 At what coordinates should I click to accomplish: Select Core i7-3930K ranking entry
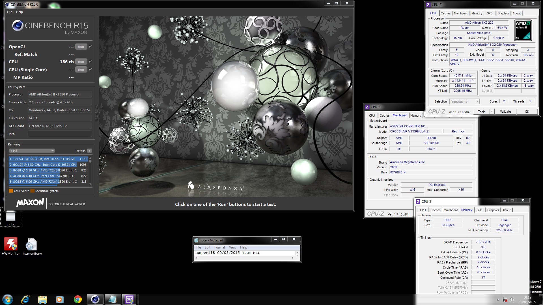[48, 165]
